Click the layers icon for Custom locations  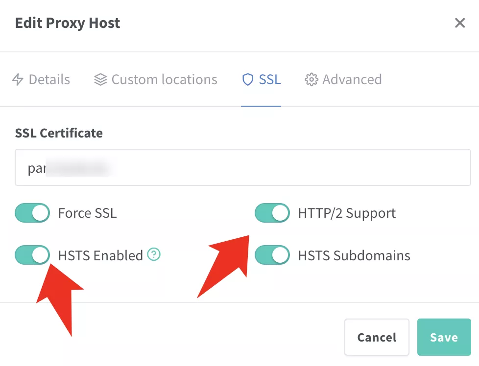100,80
